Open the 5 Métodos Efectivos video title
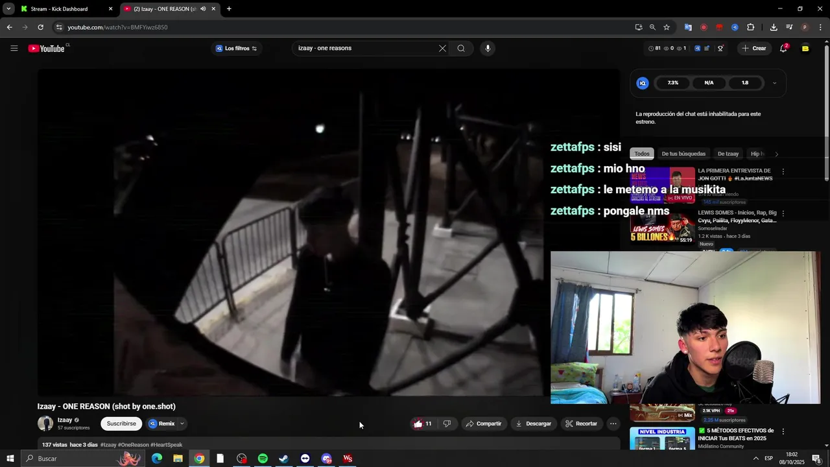 click(x=736, y=434)
